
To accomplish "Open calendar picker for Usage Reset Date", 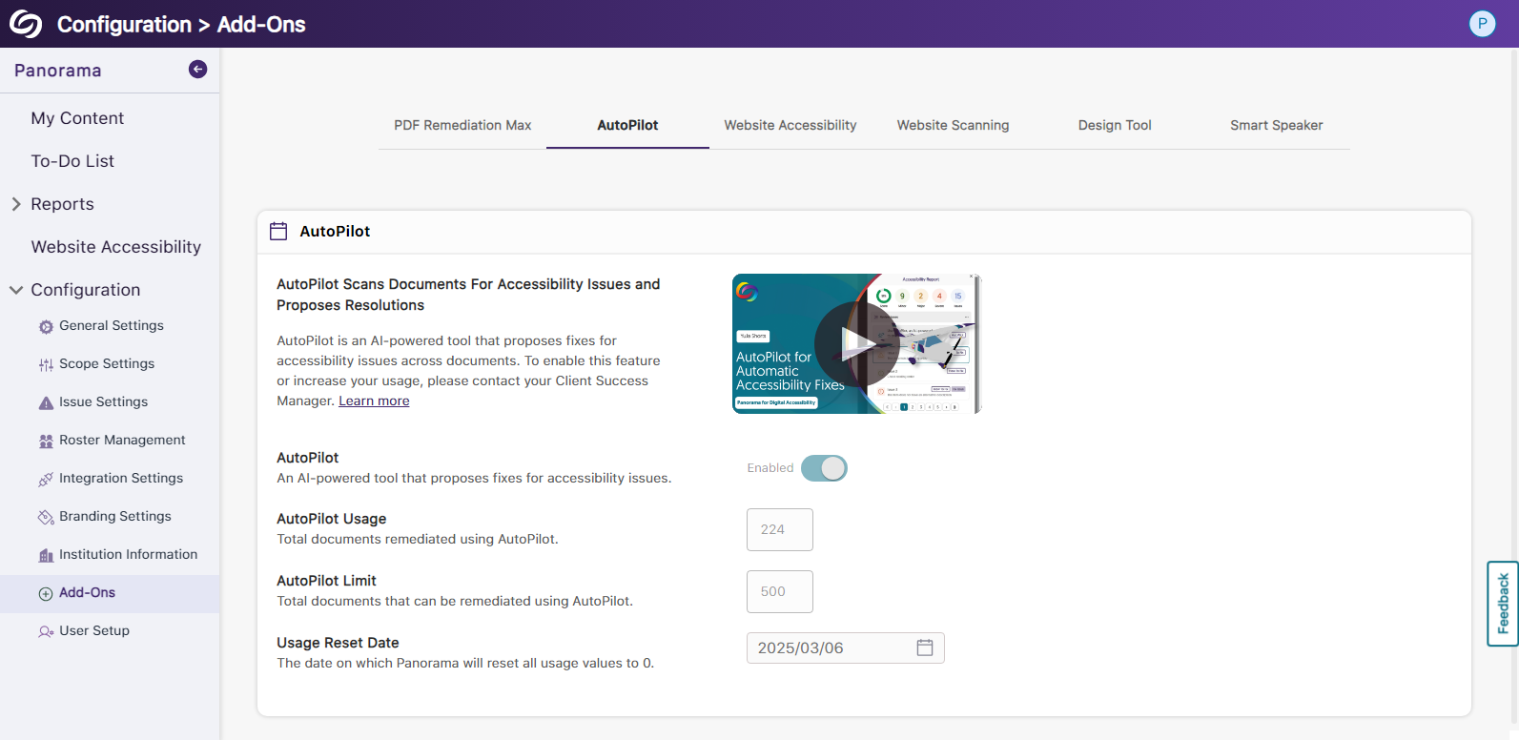I will pos(924,648).
